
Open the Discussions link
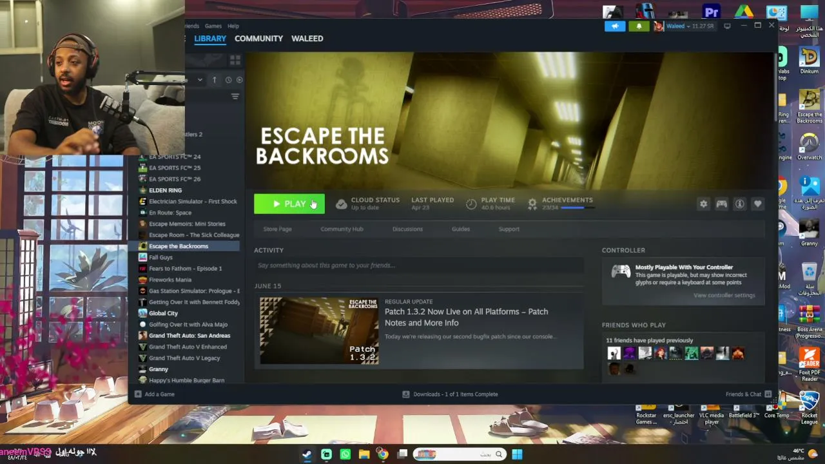coord(407,229)
